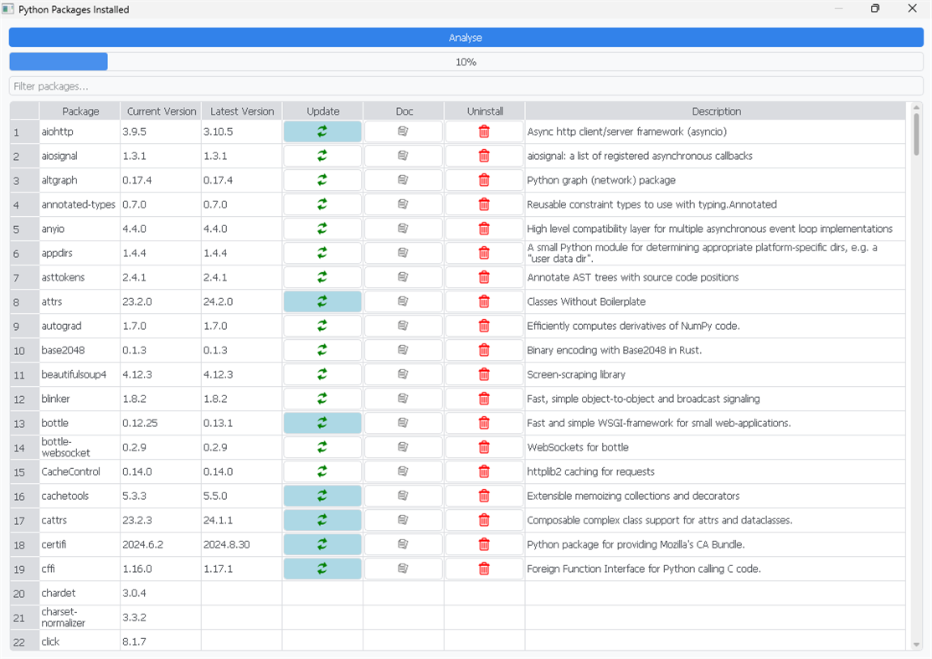This screenshot has width=932, height=659.
Task: Select certifi latest version 2024.8.30
Action: [x=241, y=544]
